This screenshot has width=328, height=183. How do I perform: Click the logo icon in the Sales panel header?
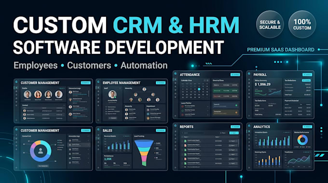pyautogui.click(x=98, y=130)
